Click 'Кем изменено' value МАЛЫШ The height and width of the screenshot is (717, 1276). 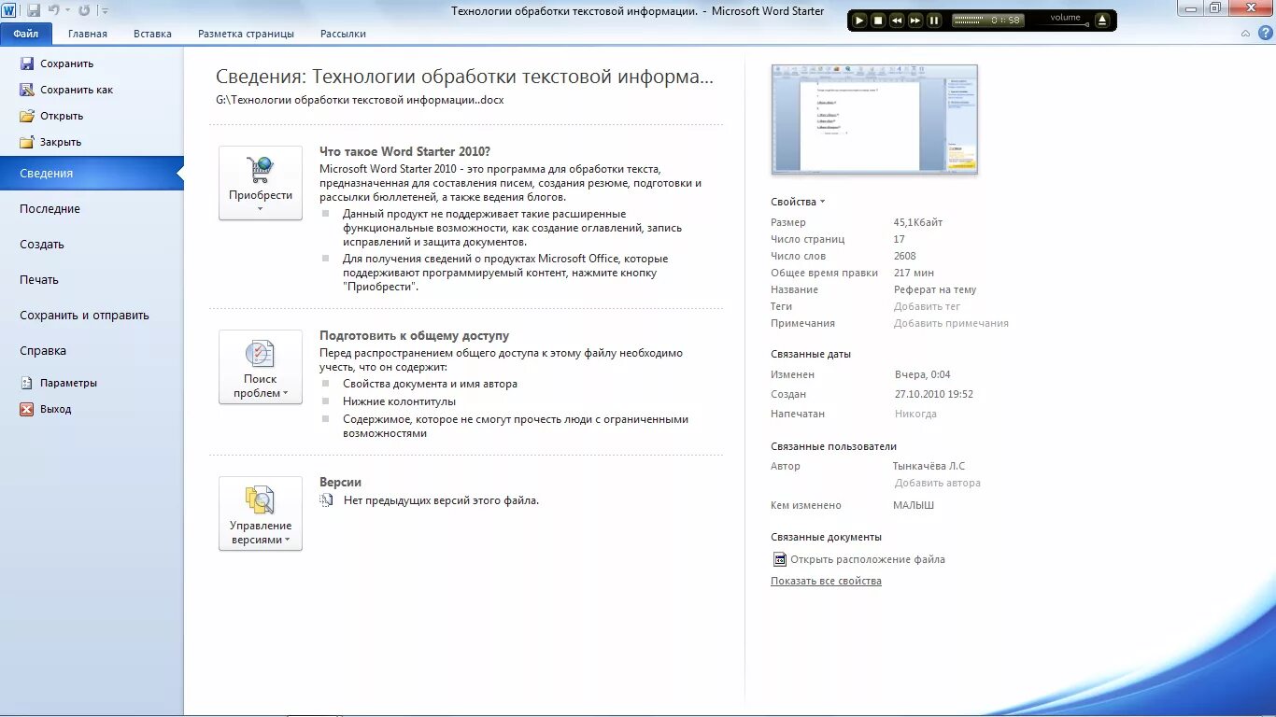(914, 505)
